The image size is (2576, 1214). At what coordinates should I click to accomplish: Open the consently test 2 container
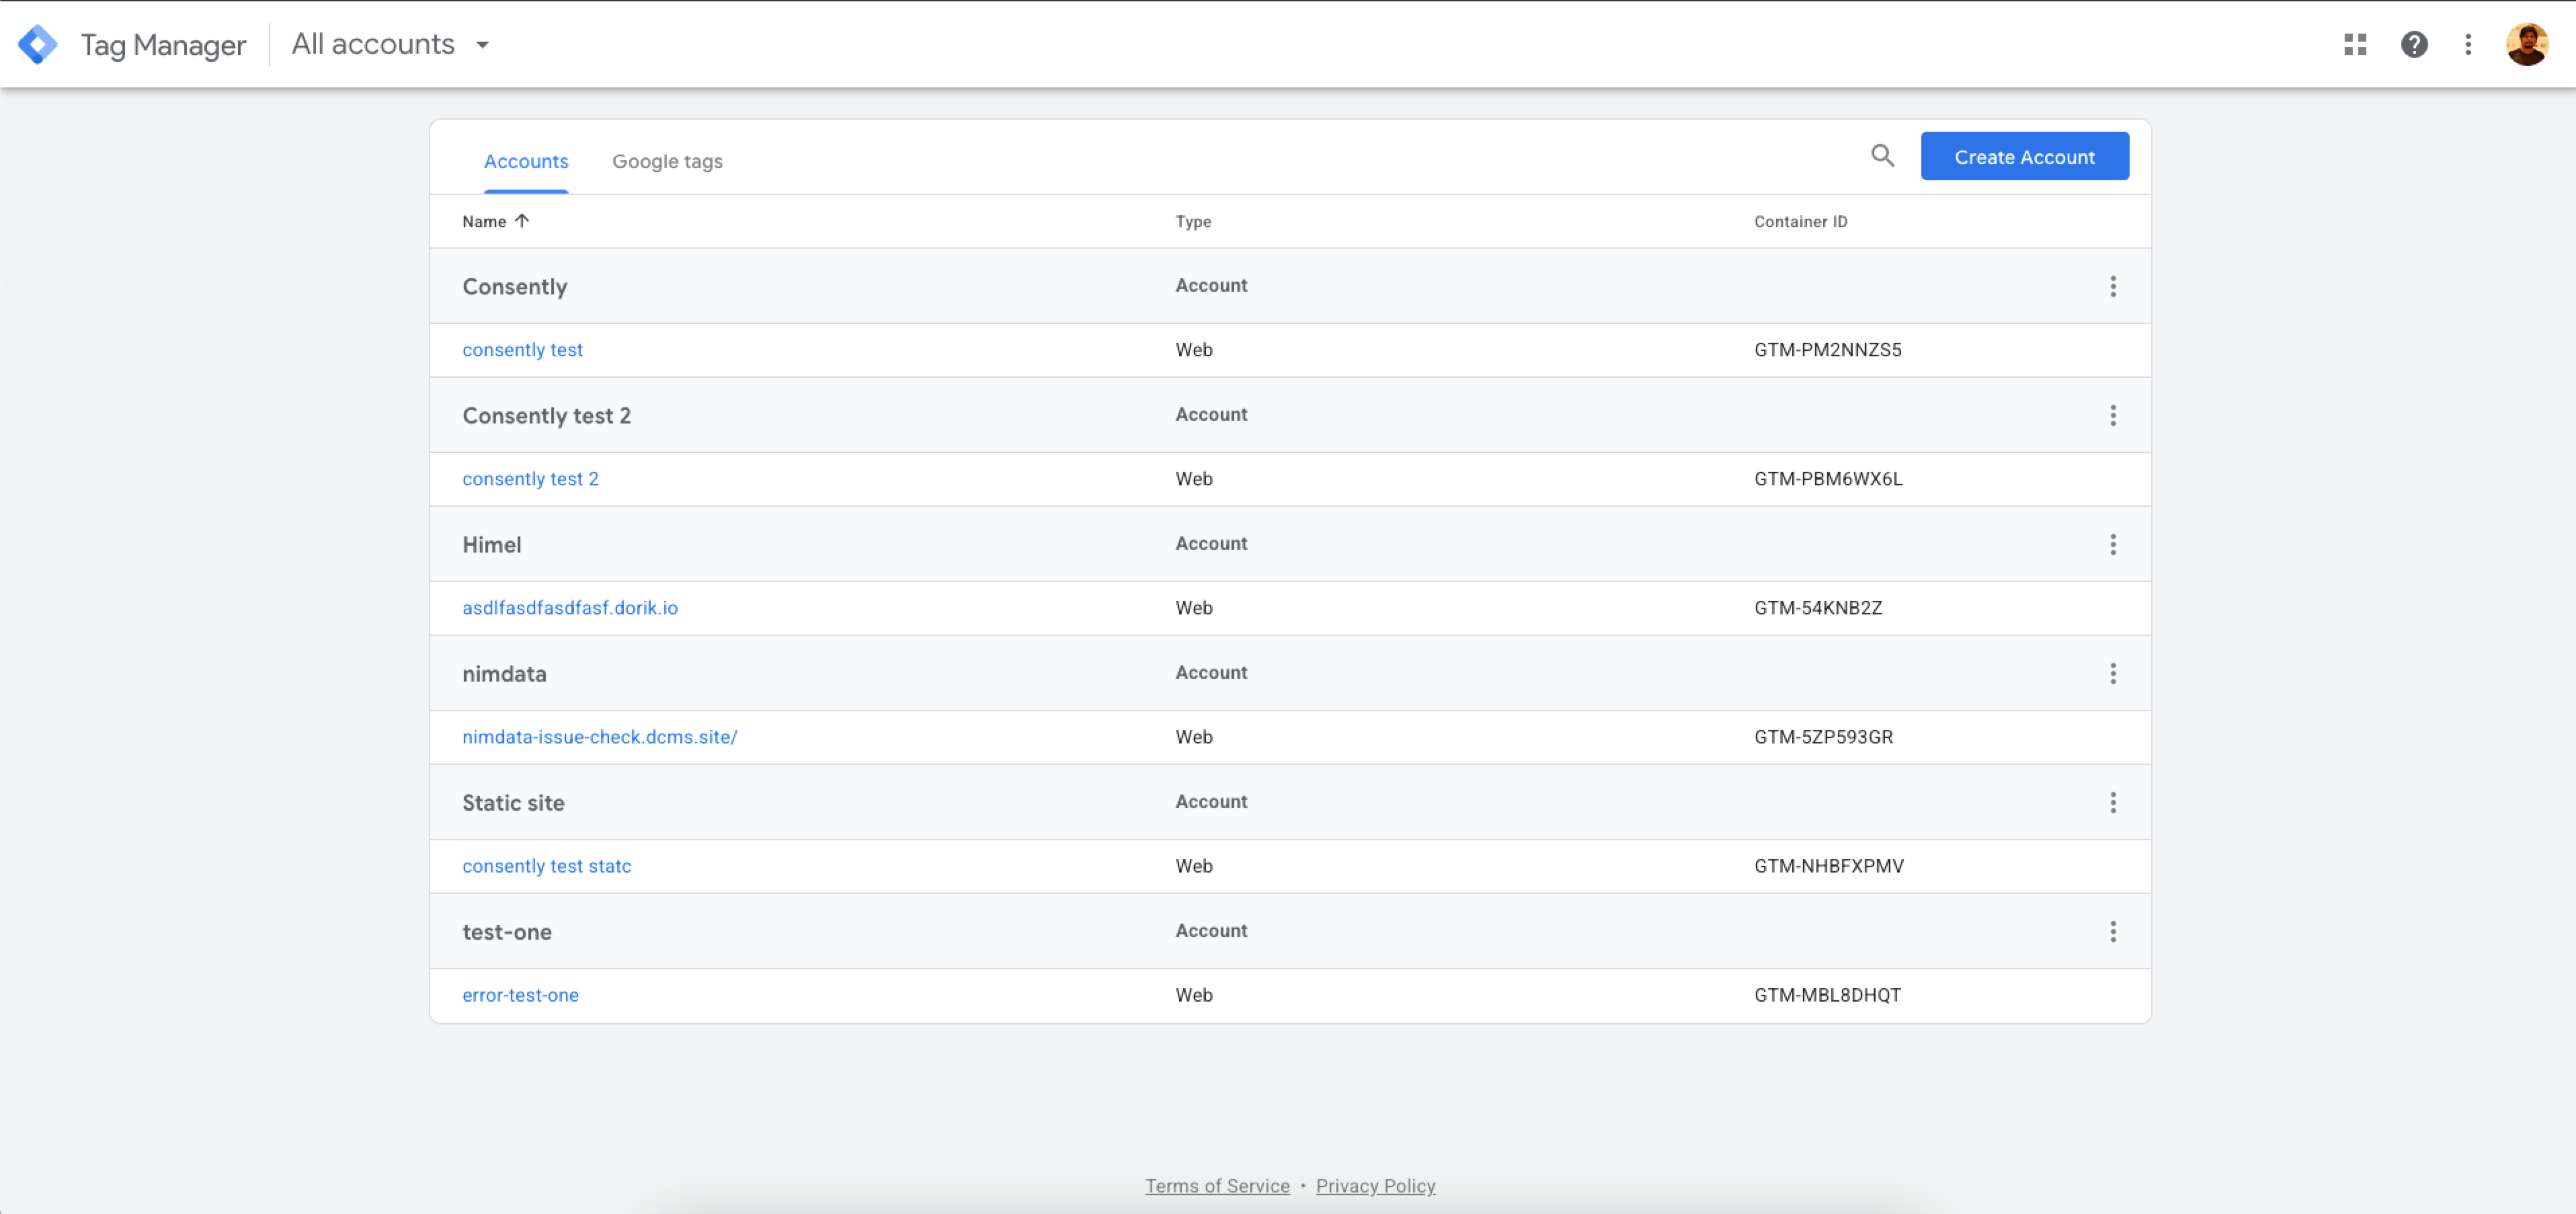pos(530,479)
